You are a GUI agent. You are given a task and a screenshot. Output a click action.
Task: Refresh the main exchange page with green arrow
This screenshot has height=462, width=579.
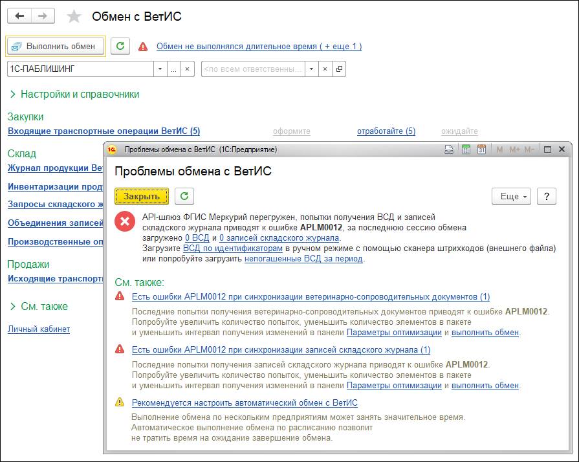[120, 46]
